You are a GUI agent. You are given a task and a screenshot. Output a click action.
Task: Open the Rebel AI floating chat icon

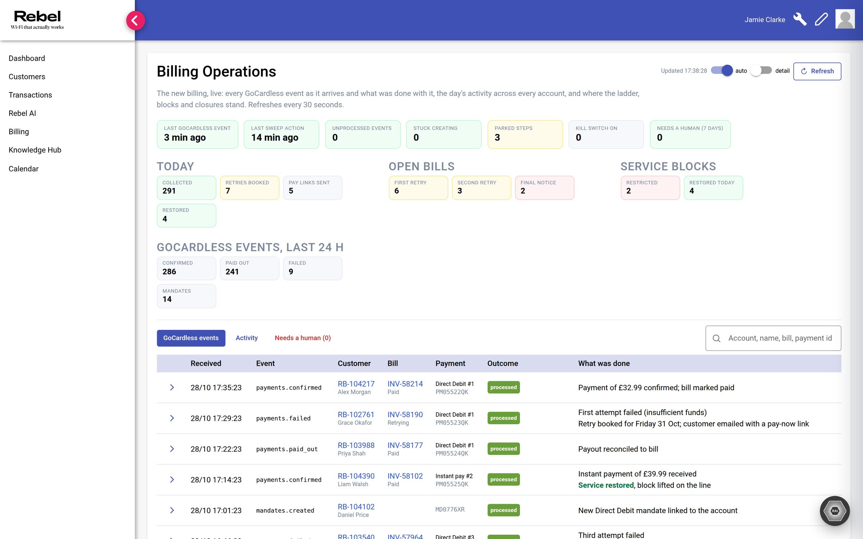(x=835, y=511)
